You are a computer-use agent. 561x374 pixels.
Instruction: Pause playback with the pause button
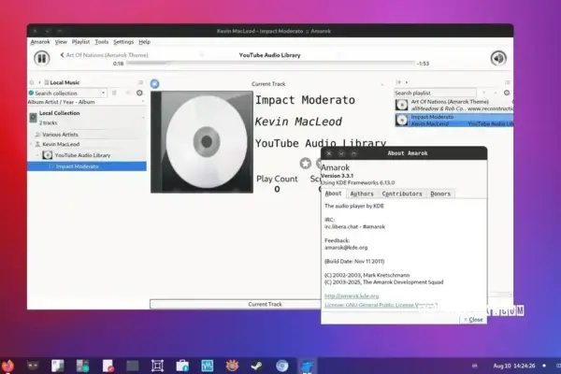41,58
